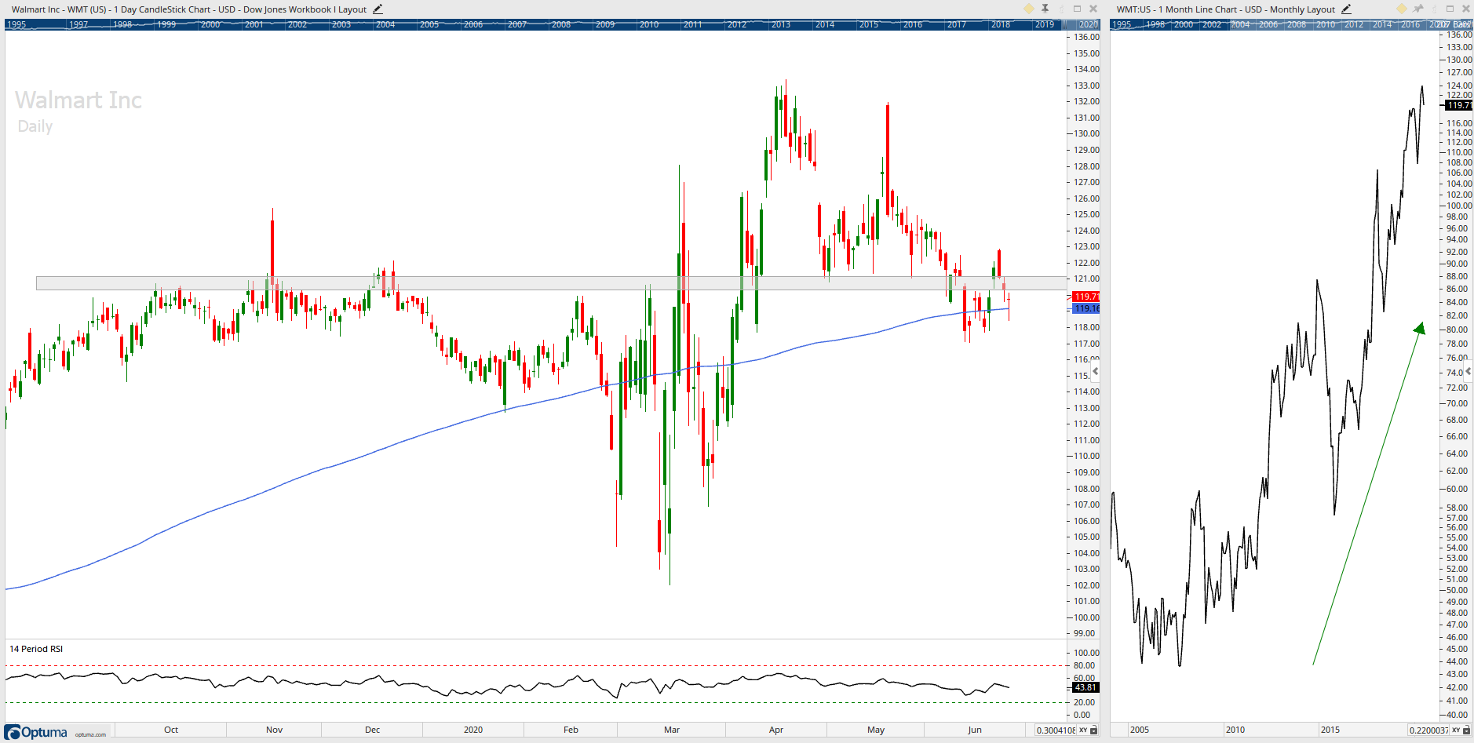Toggle the lock icon on the monthly chart scale

[1466, 730]
